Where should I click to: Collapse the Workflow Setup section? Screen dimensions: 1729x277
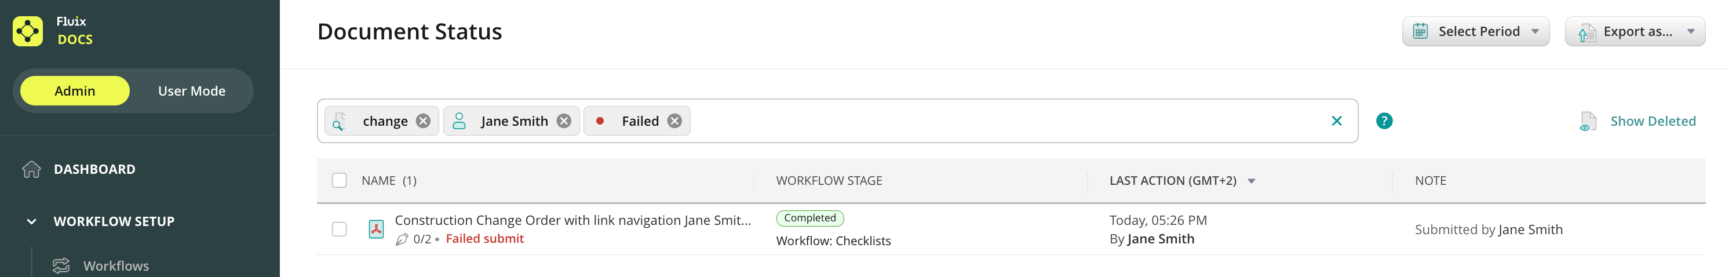click(31, 221)
